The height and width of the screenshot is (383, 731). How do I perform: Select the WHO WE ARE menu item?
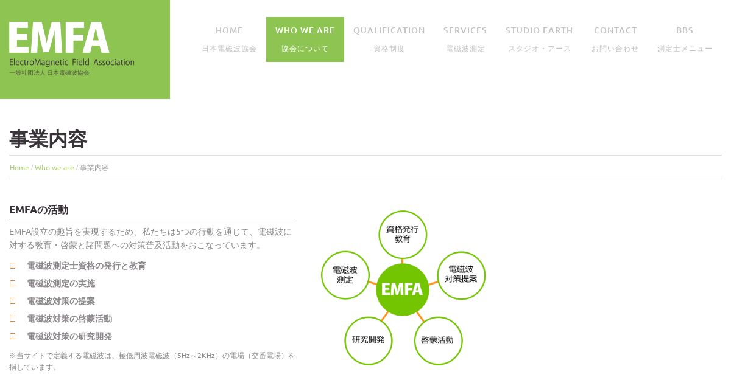click(305, 40)
